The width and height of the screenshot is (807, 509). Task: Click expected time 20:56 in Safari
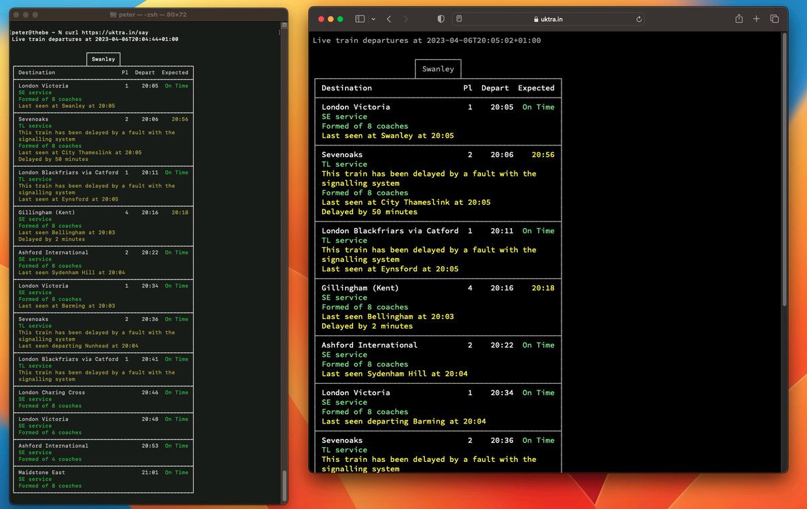(x=543, y=155)
